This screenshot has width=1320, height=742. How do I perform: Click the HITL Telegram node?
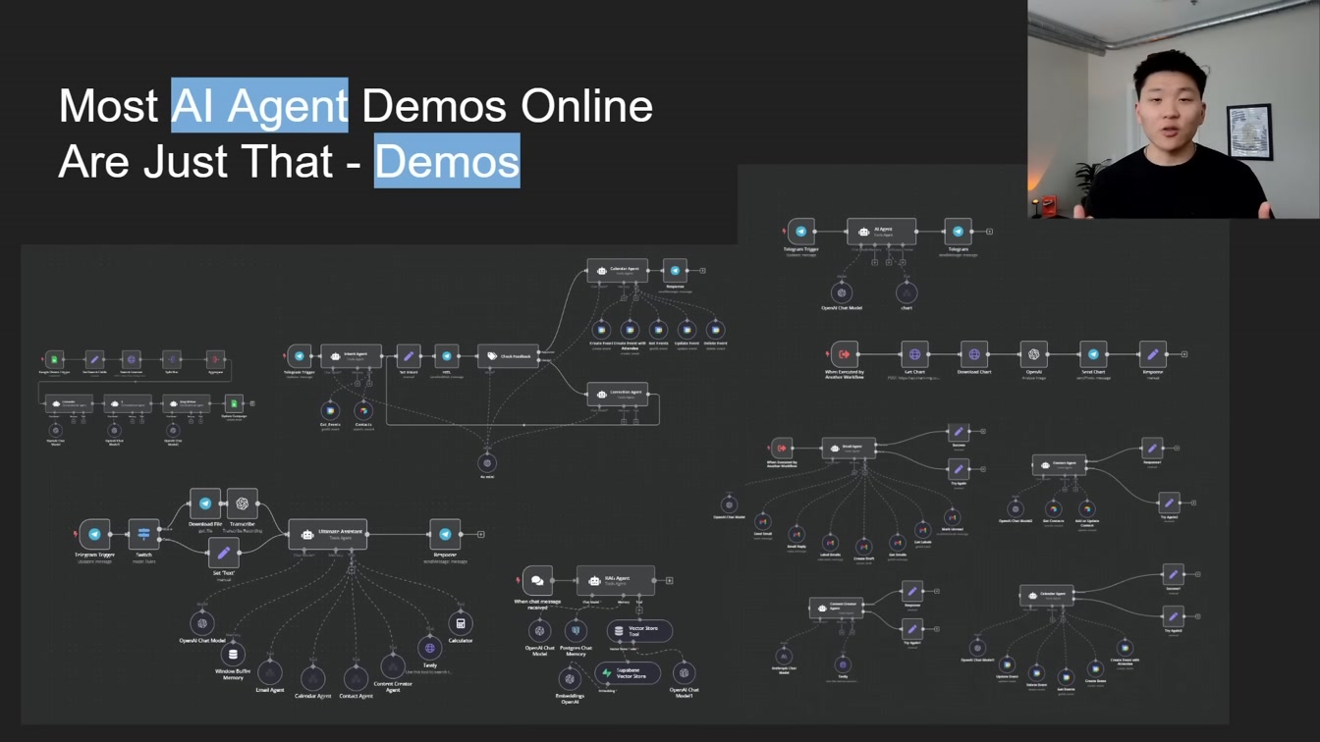(x=447, y=356)
